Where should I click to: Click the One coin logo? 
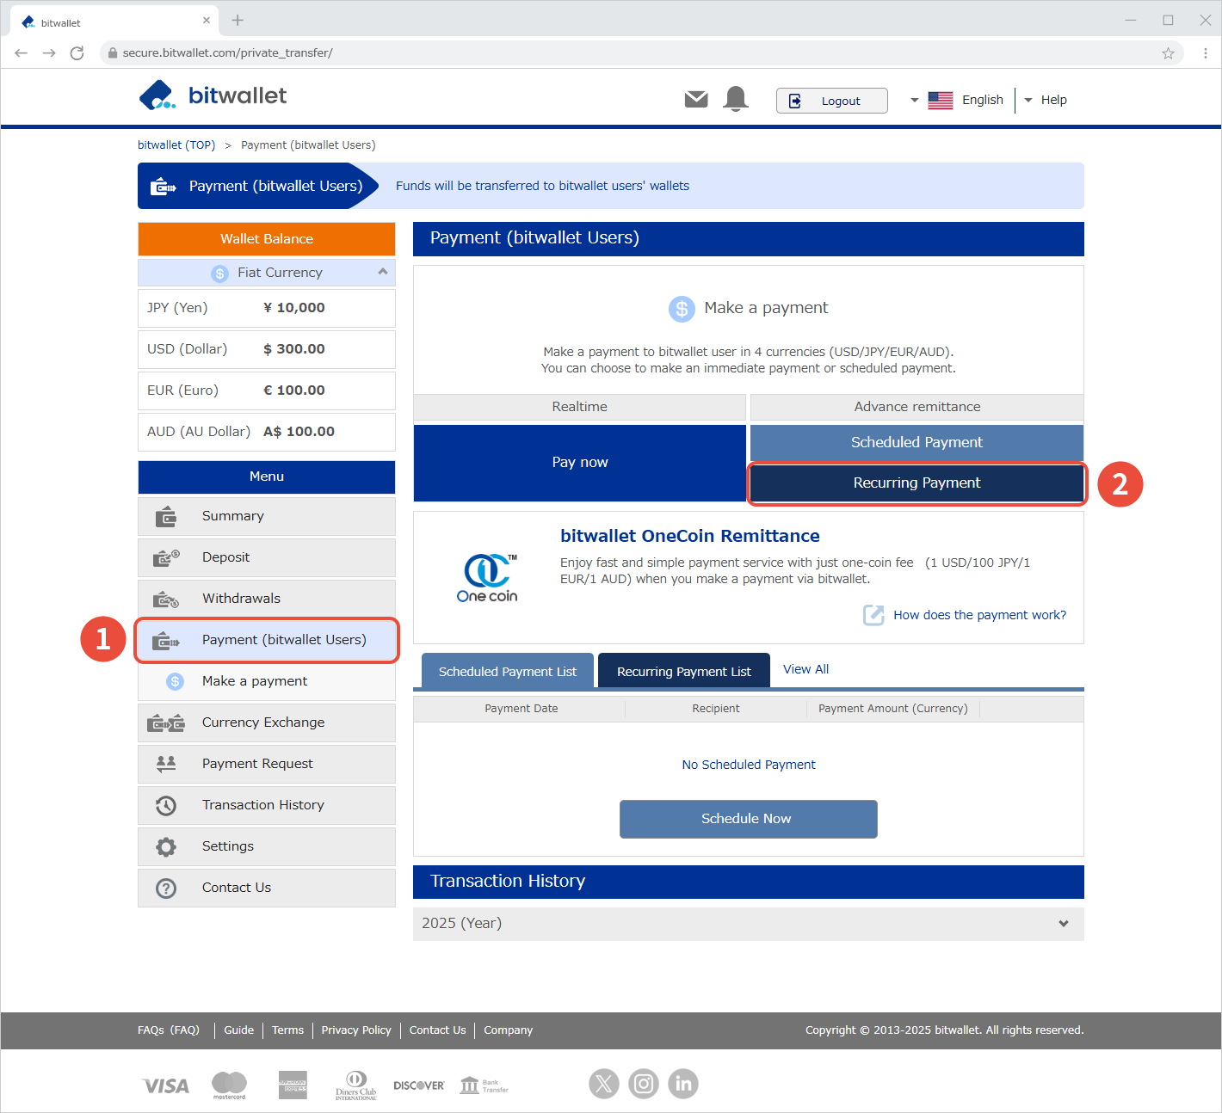(487, 578)
